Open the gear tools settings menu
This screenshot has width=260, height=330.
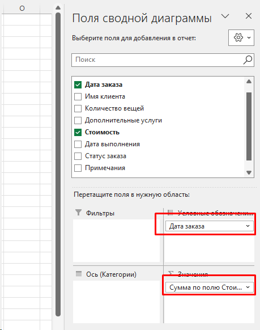click(x=241, y=37)
